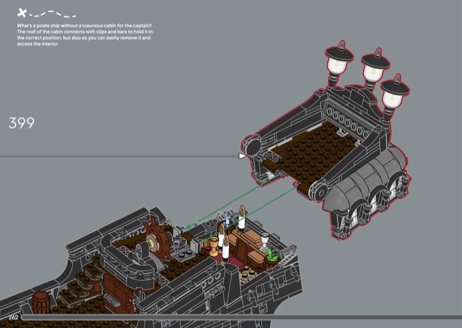Select the gold goblet in the cabin
The width and height of the screenshot is (462, 328).
[x=215, y=244]
